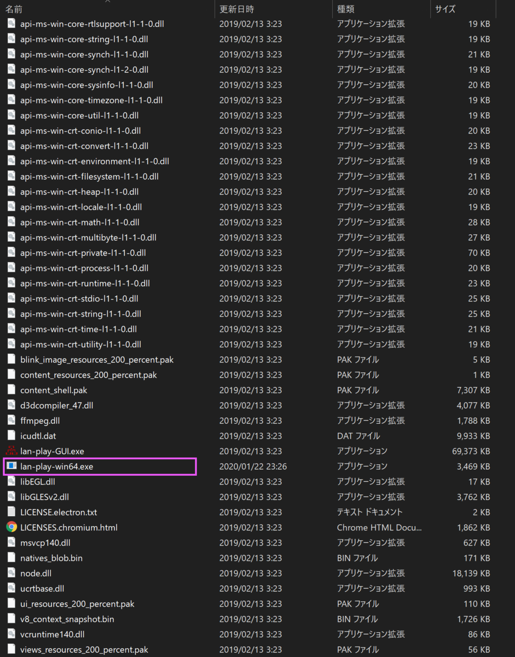Image resolution: width=515 pixels, height=657 pixels.
Task: Click the file icon of views_resources_200_percent.pak
Action: [x=11, y=650]
